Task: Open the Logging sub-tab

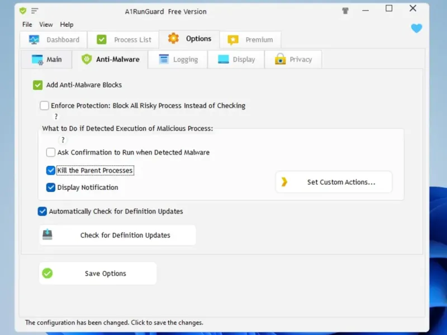Action: point(178,60)
